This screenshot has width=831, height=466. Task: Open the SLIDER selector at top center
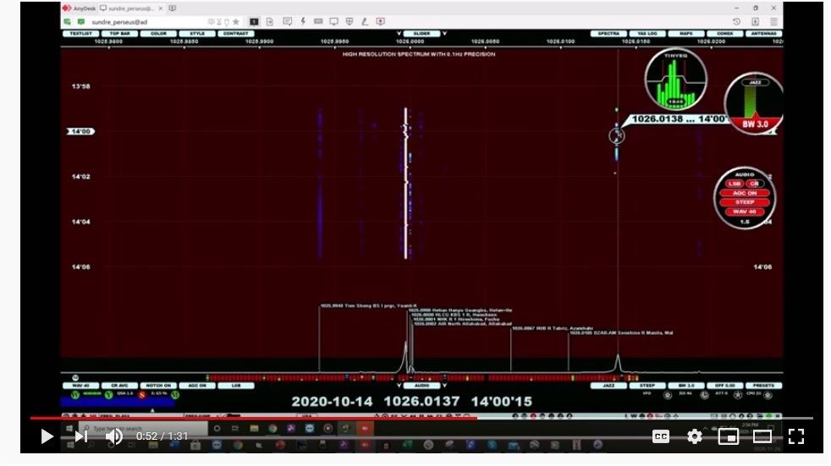(x=422, y=33)
